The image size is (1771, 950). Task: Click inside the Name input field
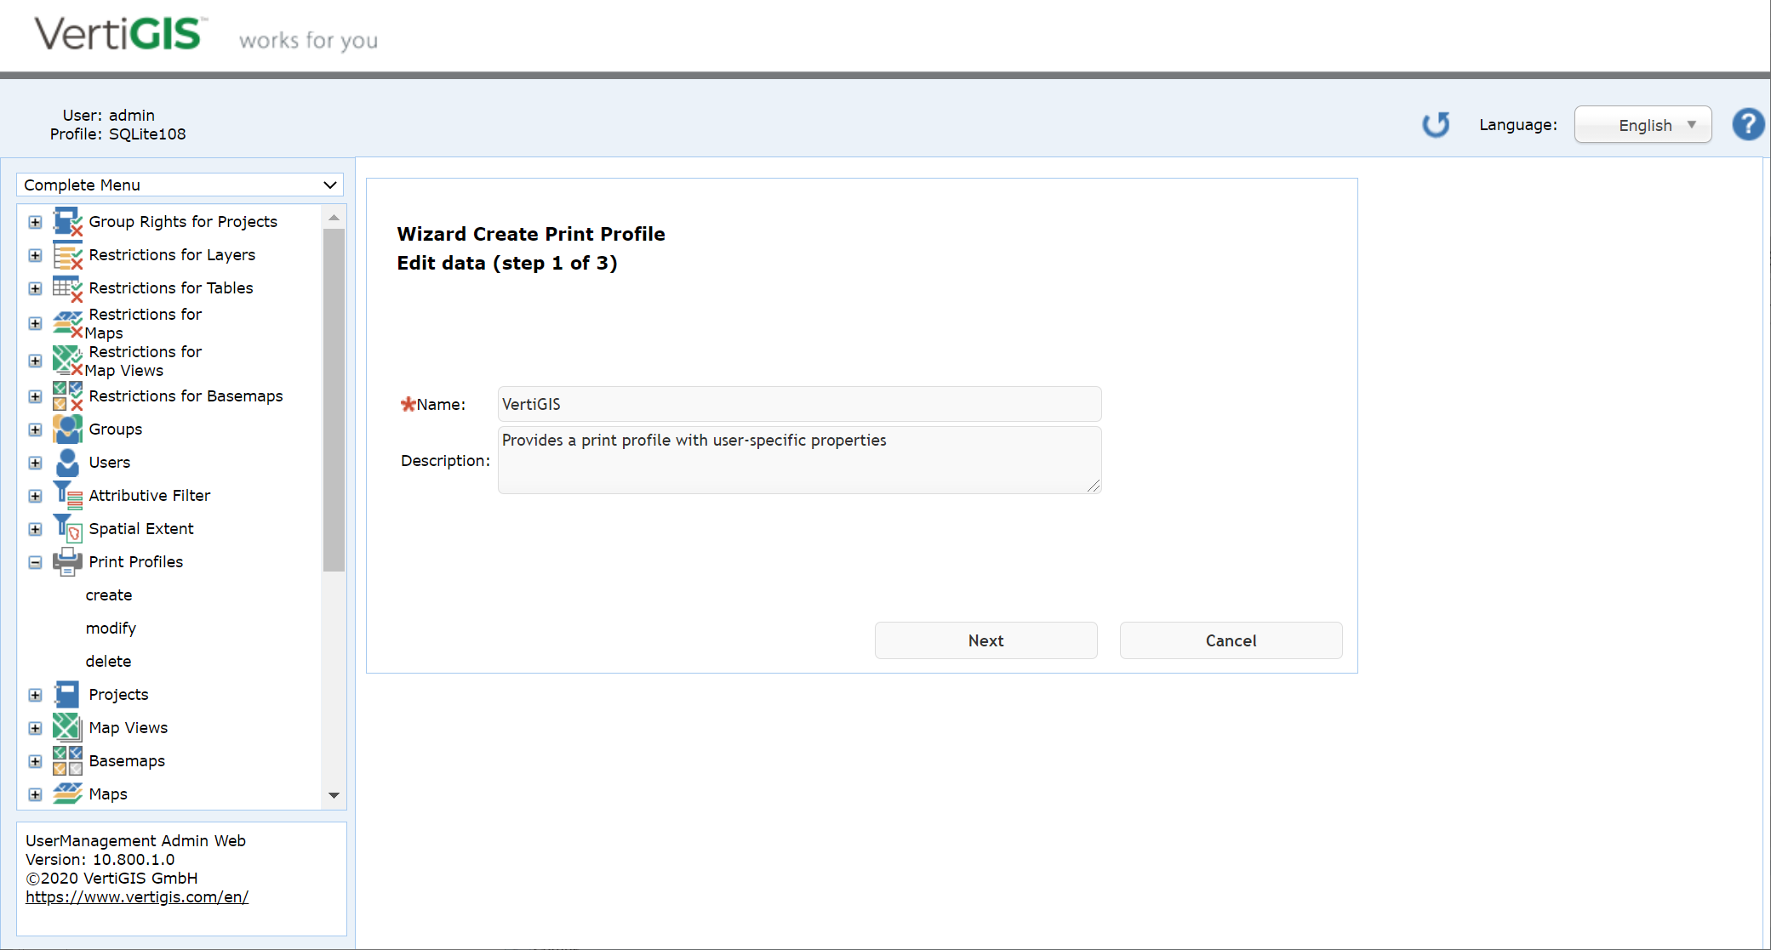(798, 404)
